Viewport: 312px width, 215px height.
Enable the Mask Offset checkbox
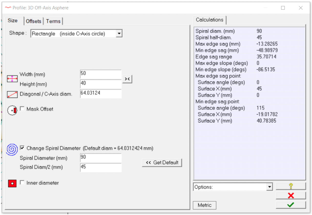(22, 109)
